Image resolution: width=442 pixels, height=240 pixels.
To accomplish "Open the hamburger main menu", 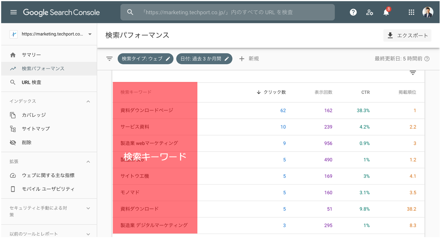I will [13, 12].
